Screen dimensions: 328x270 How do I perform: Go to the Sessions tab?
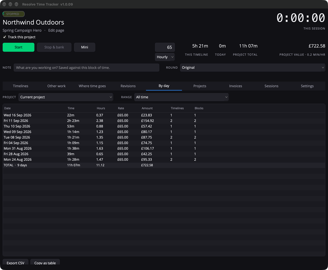point(271,86)
